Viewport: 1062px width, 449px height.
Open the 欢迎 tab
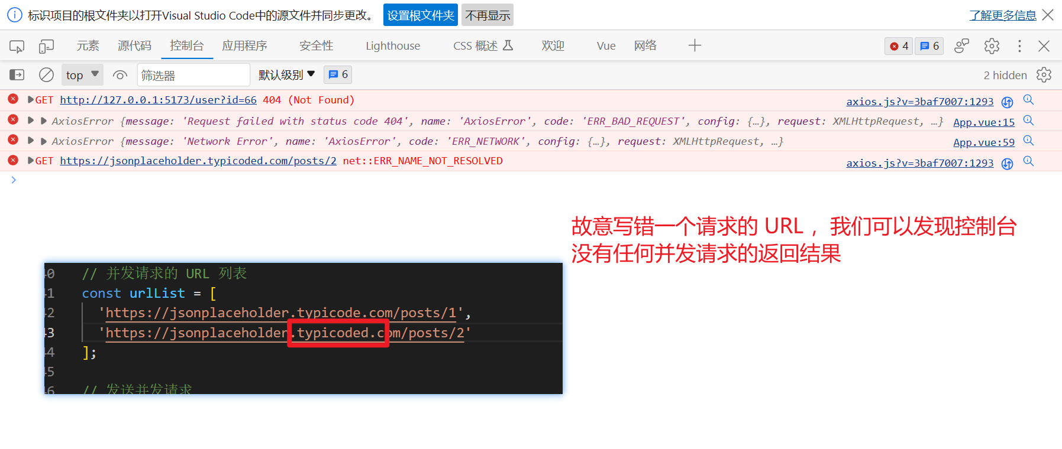click(x=553, y=46)
